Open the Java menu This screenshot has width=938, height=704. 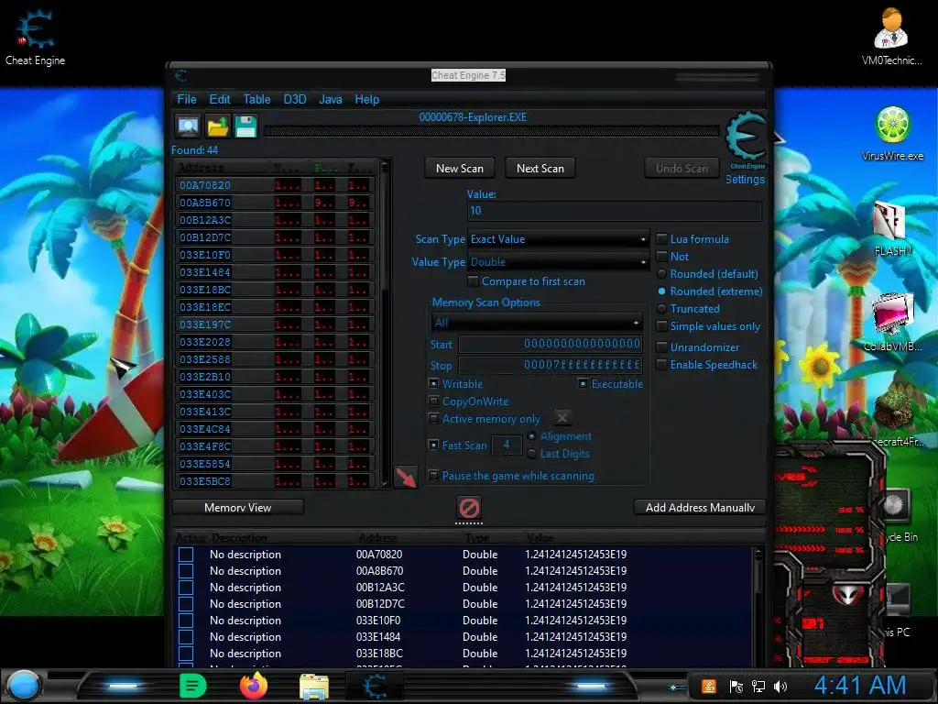tap(330, 99)
